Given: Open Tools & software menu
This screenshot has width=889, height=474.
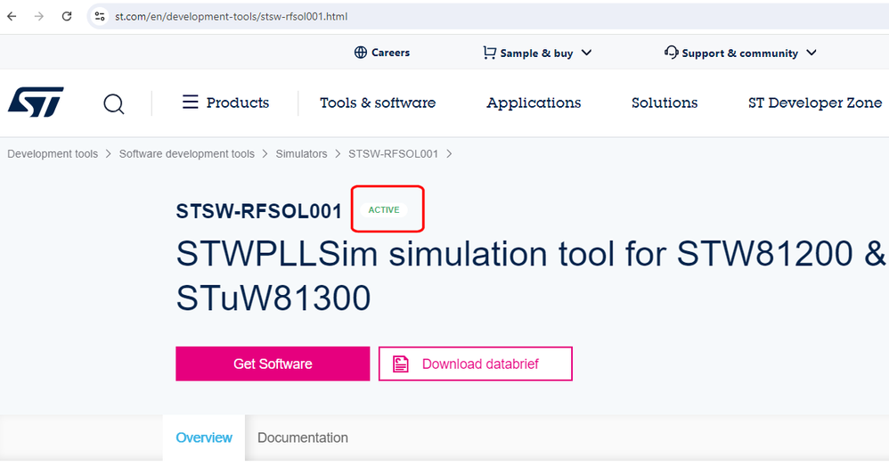Looking at the screenshot, I should click(378, 102).
